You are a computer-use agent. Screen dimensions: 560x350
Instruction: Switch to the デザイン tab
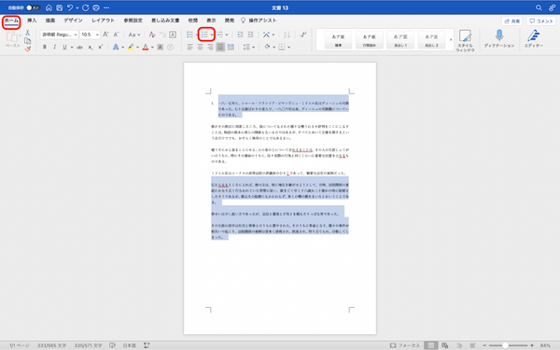pyautogui.click(x=73, y=21)
